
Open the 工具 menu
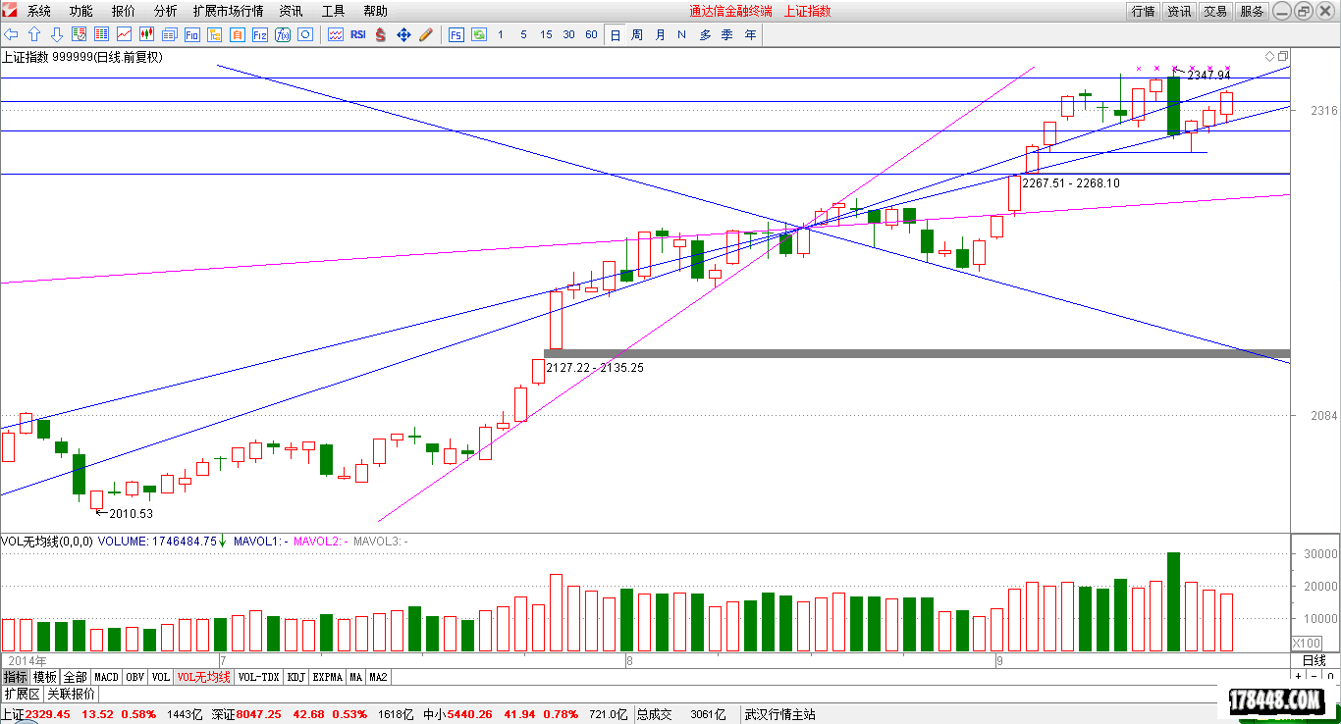[x=333, y=11]
